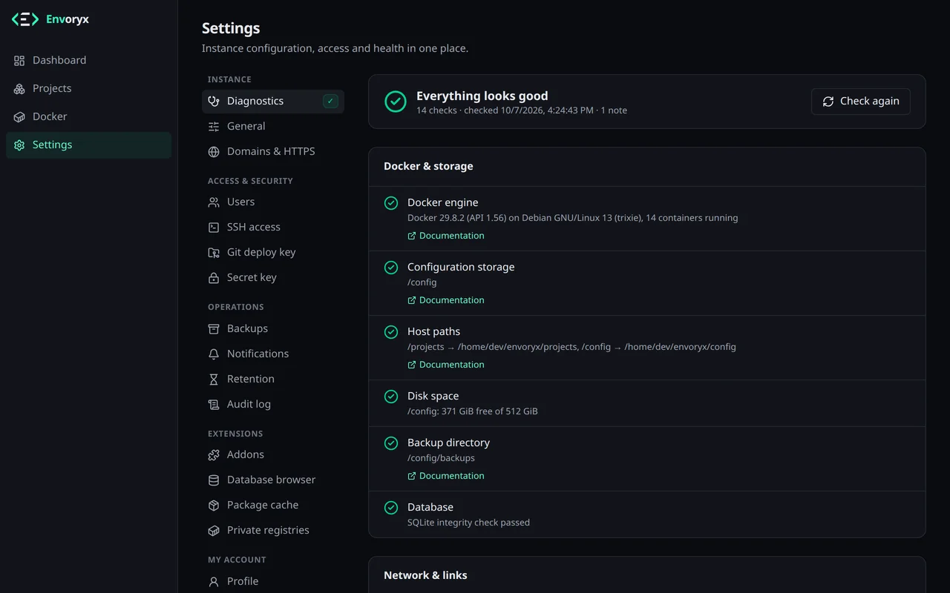The height and width of the screenshot is (593, 950).
Task: Click the "Docker & storage" section heading
Action: (x=428, y=167)
